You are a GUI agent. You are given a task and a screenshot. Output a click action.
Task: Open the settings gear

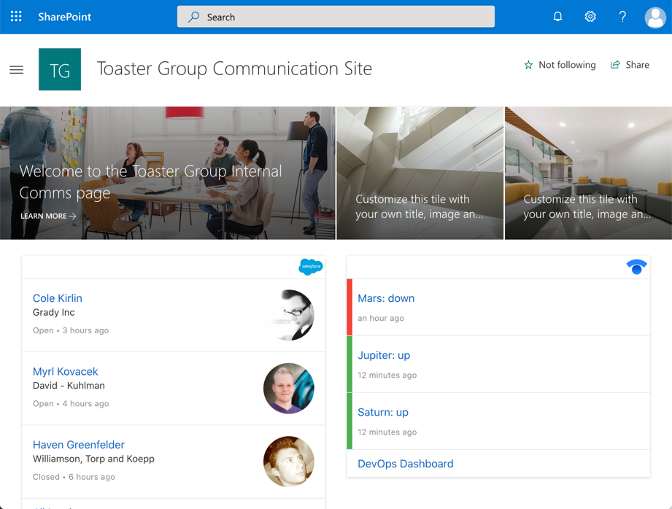pos(590,17)
